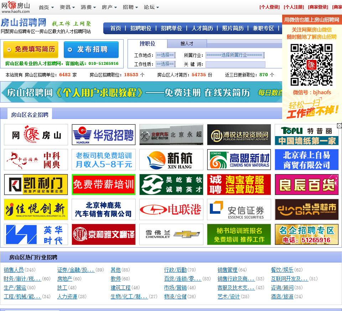This screenshot has width=342, height=311.
Task: Click the 网聚房山 site logo
Action: (15, 7)
